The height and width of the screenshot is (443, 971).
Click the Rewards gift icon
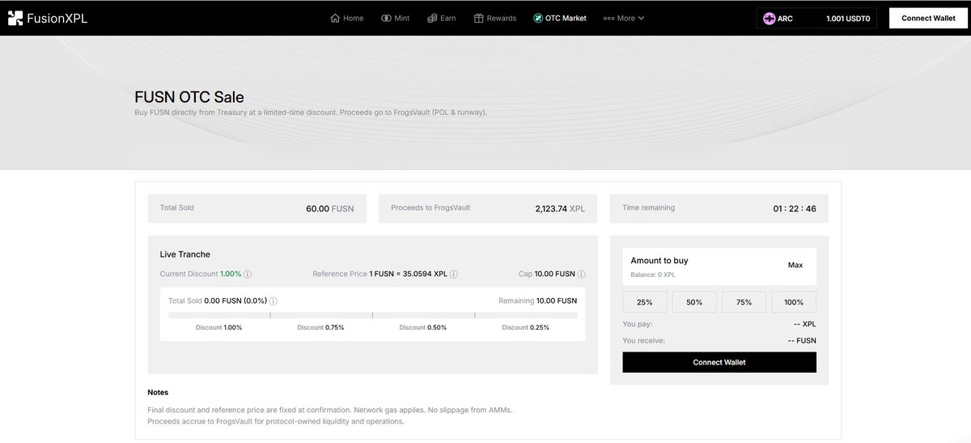pyautogui.click(x=478, y=18)
